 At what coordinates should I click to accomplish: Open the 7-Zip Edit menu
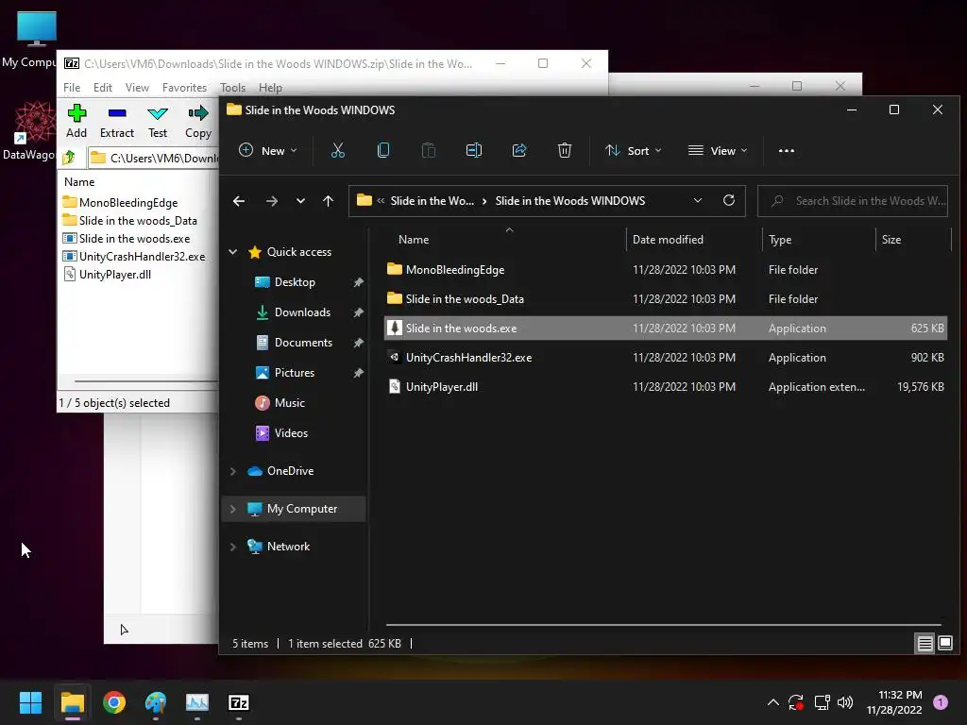(103, 88)
